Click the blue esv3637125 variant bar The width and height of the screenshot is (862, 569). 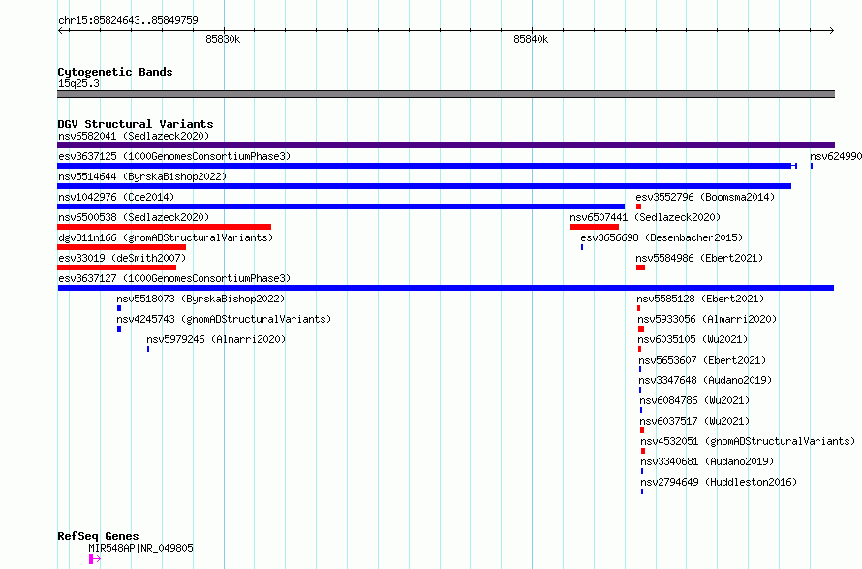pos(427,166)
